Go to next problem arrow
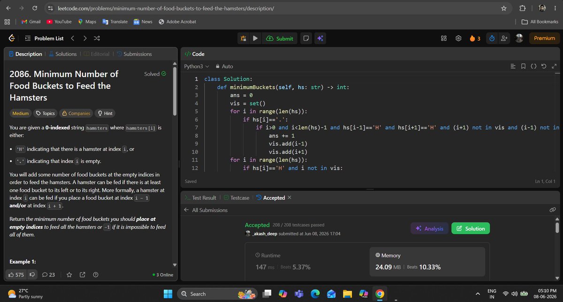This screenshot has width=563, height=302. (84, 39)
